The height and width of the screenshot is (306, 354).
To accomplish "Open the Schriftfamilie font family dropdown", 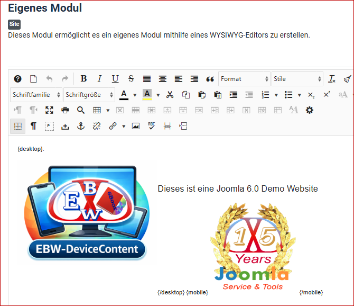I will pos(36,95).
